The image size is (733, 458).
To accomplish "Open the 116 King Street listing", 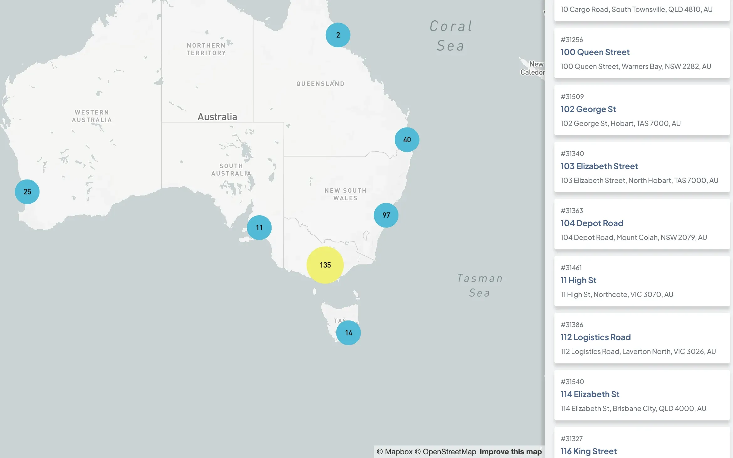I will (589, 451).
